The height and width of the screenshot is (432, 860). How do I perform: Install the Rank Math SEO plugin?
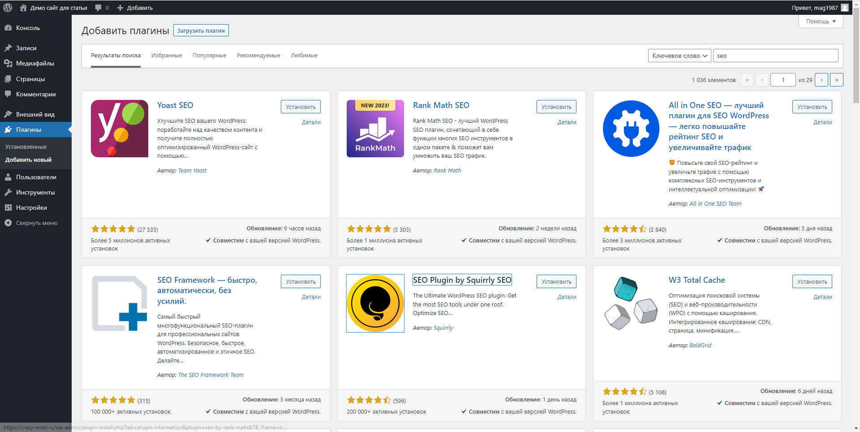click(556, 107)
